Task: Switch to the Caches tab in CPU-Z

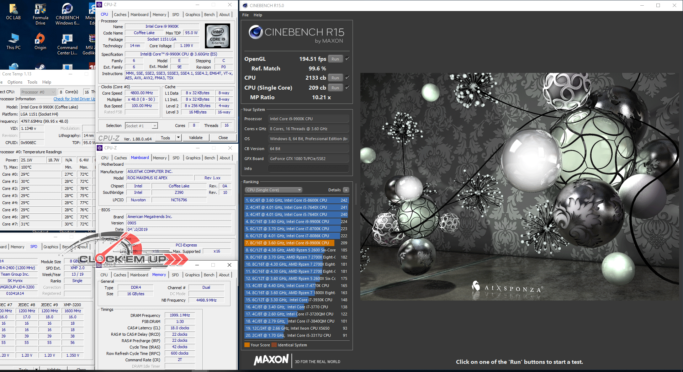Action: tap(120, 15)
